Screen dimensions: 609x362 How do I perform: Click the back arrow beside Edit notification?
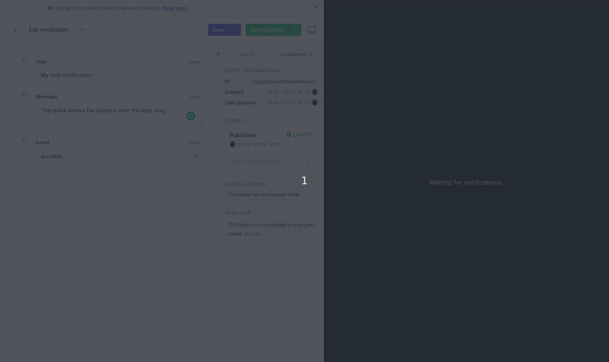(15, 30)
